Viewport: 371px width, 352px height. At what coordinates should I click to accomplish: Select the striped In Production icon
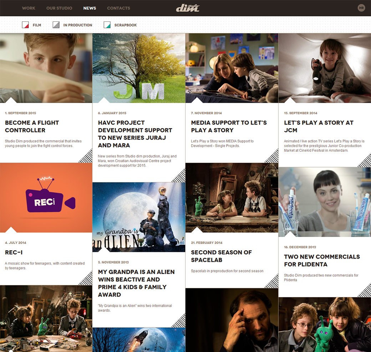tap(56, 25)
